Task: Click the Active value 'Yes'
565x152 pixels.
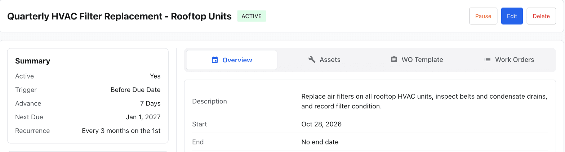Action: coord(155,76)
